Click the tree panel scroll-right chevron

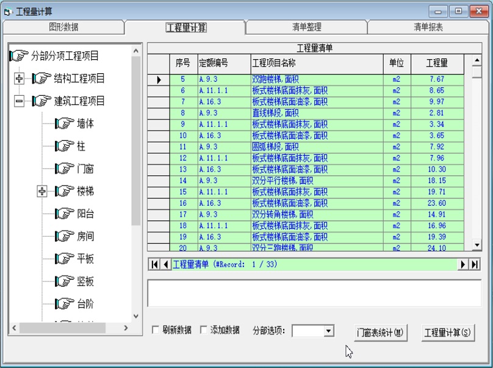(126, 328)
